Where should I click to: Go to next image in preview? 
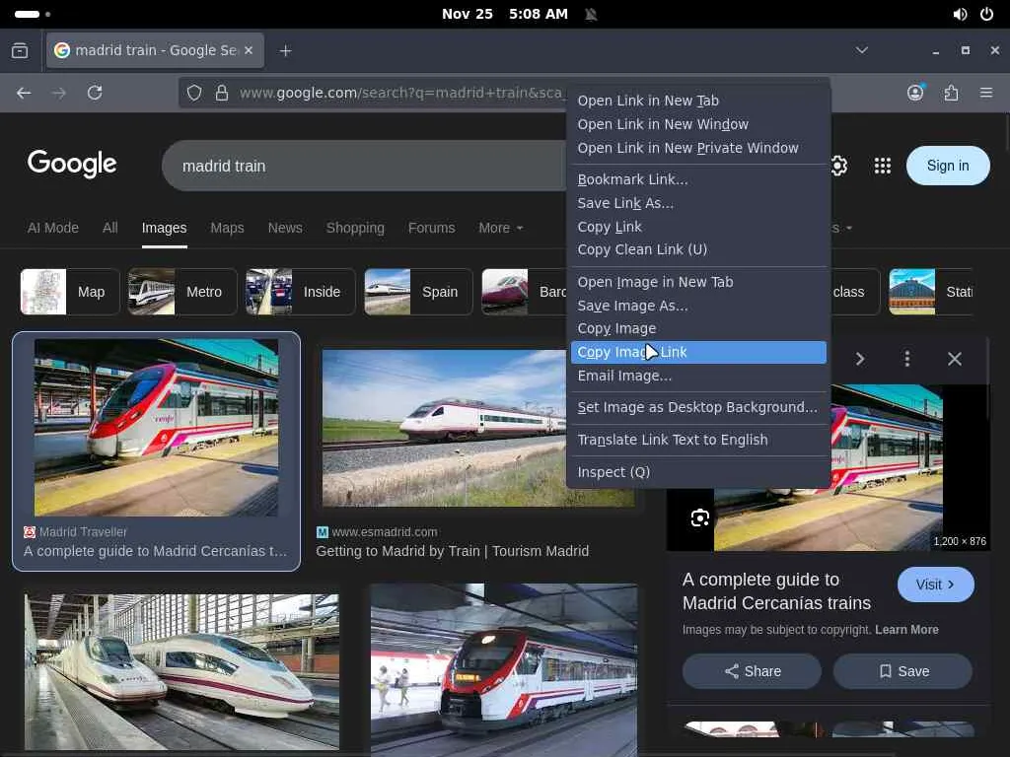click(860, 359)
